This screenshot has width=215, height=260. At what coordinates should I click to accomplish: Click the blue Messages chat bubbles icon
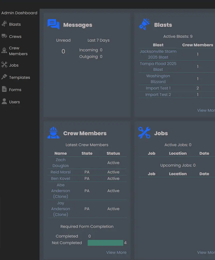[53, 24]
